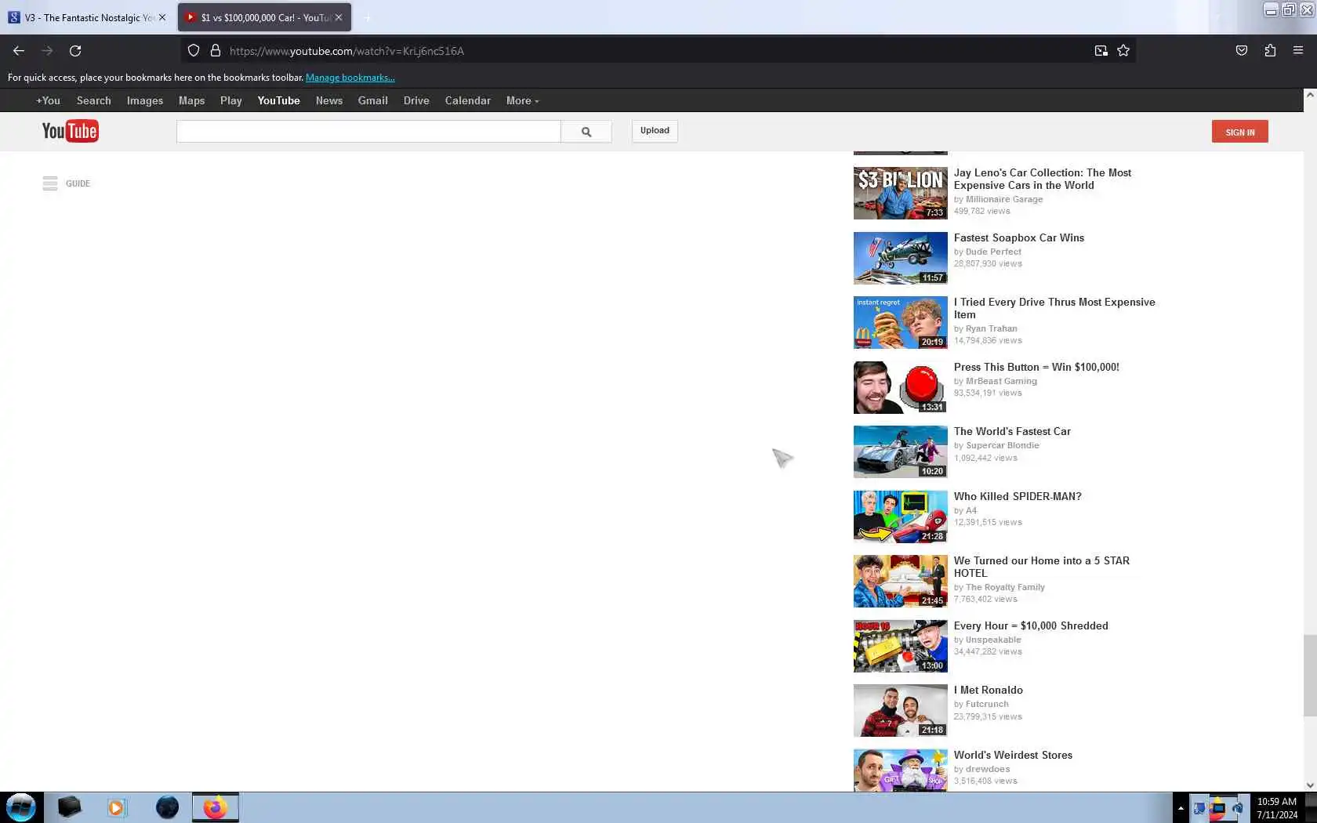Viewport: 1317px width, 823px height.
Task: Bookmark this page with the star icon
Action: (x=1123, y=51)
